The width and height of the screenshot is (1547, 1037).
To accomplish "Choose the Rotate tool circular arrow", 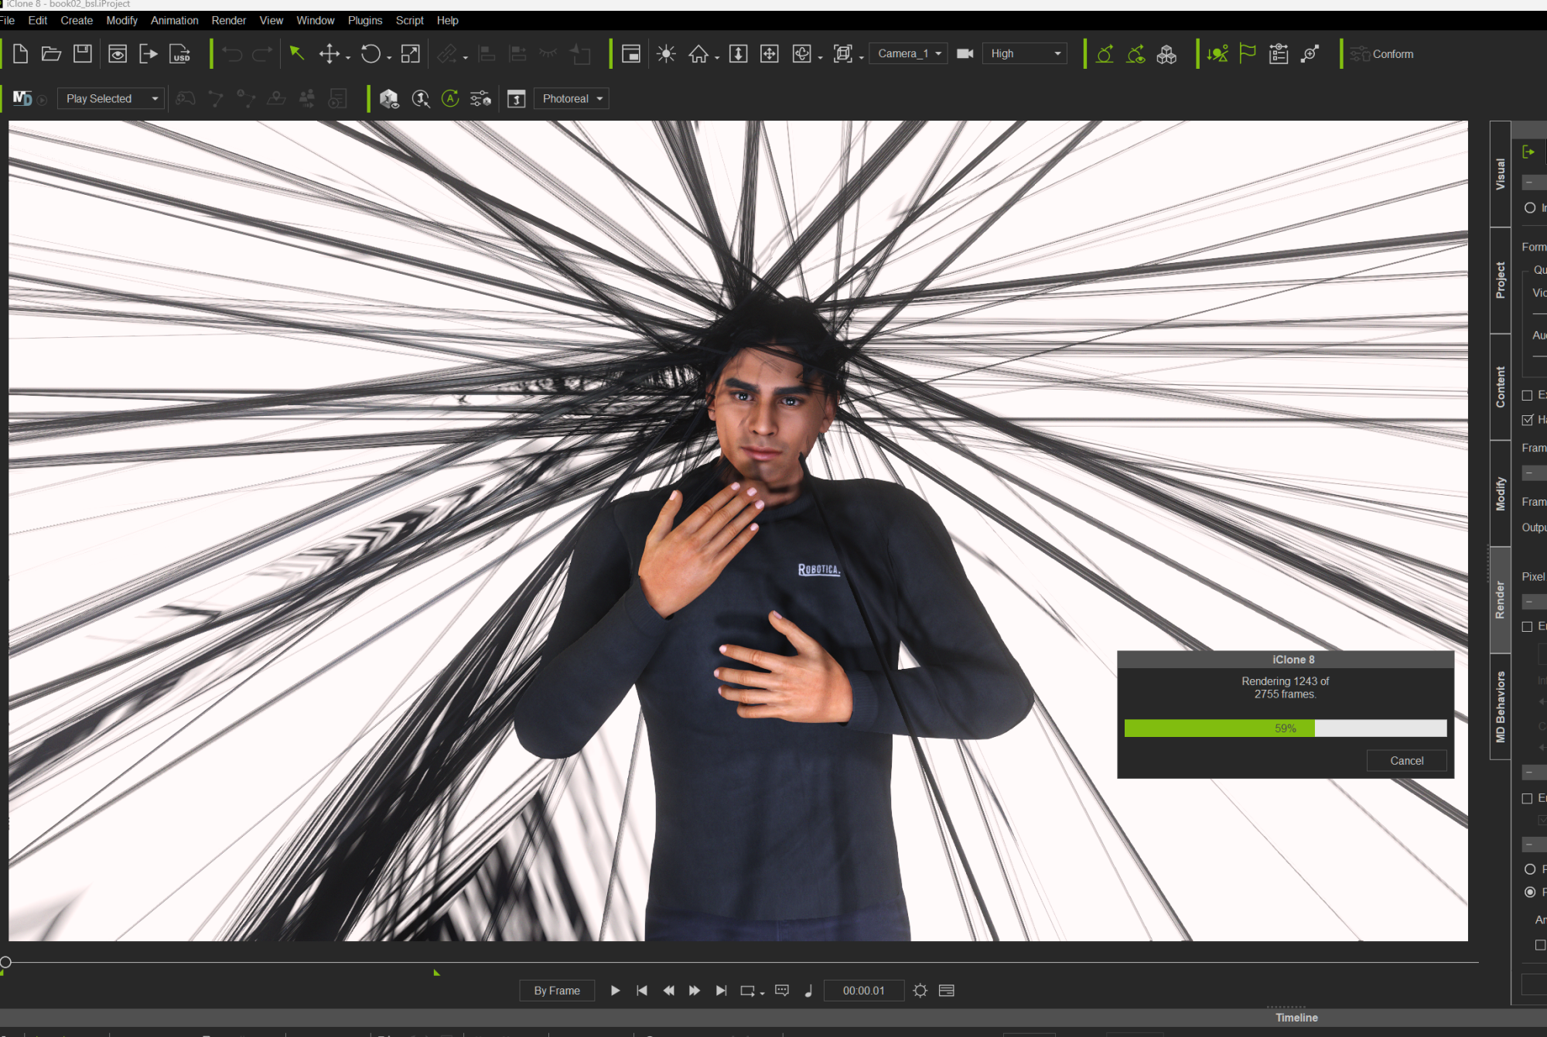I will pyautogui.click(x=371, y=53).
